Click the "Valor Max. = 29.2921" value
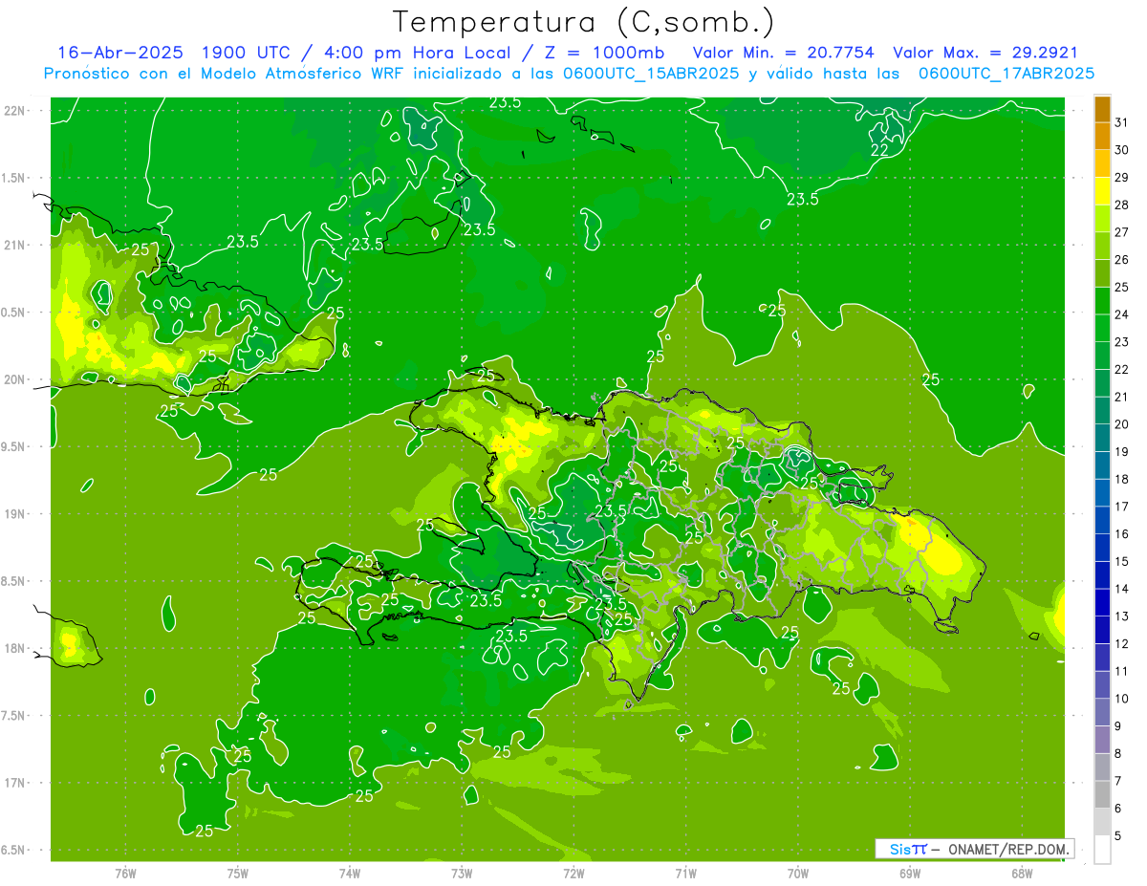Image resolution: width=1147 pixels, height=886 pixels. (985, 53)
